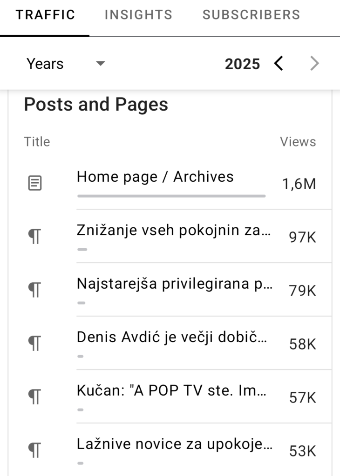Open the Kučan: "A POP TV ste" post

(172, 390)
